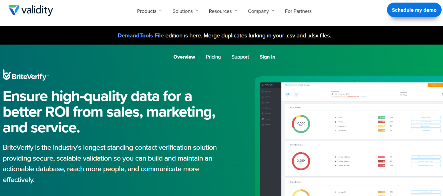The width and height of the screenshot is (443, 196).
Task: Click the 98% Invalid Account percentage
Action: point(391,165)
